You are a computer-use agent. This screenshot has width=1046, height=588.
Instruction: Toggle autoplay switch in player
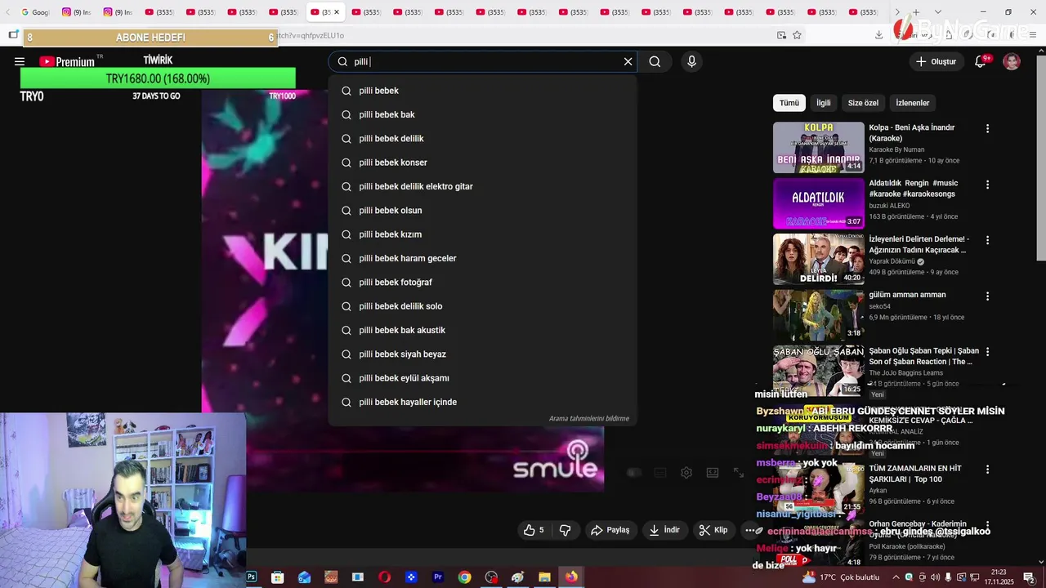pyautogui.click(x=634, y=473)
